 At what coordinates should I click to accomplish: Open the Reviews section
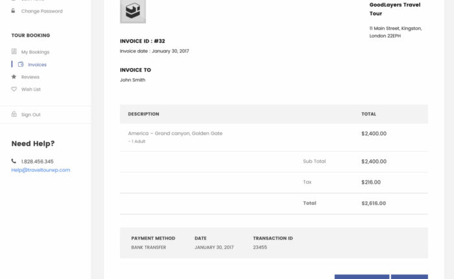pos(30,77)
